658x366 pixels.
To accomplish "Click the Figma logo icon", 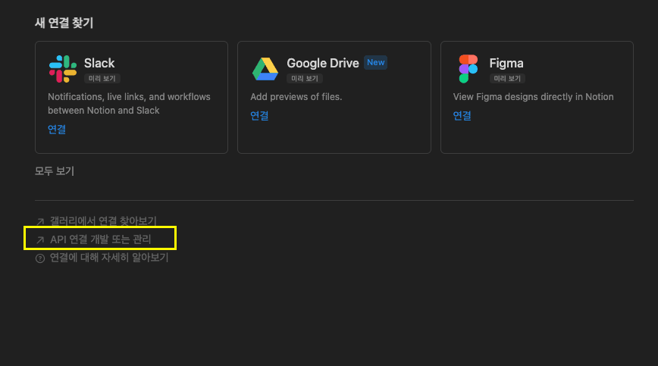I will pyautogui.click(x=468, y=69).
